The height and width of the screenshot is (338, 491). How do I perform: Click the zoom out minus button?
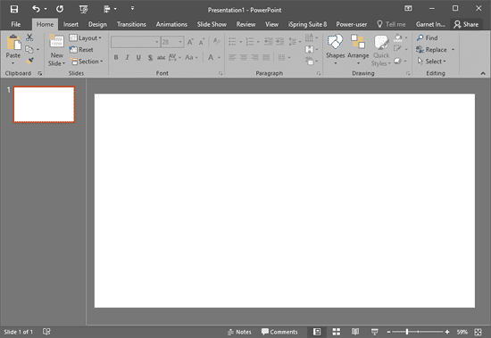(388, 332)
